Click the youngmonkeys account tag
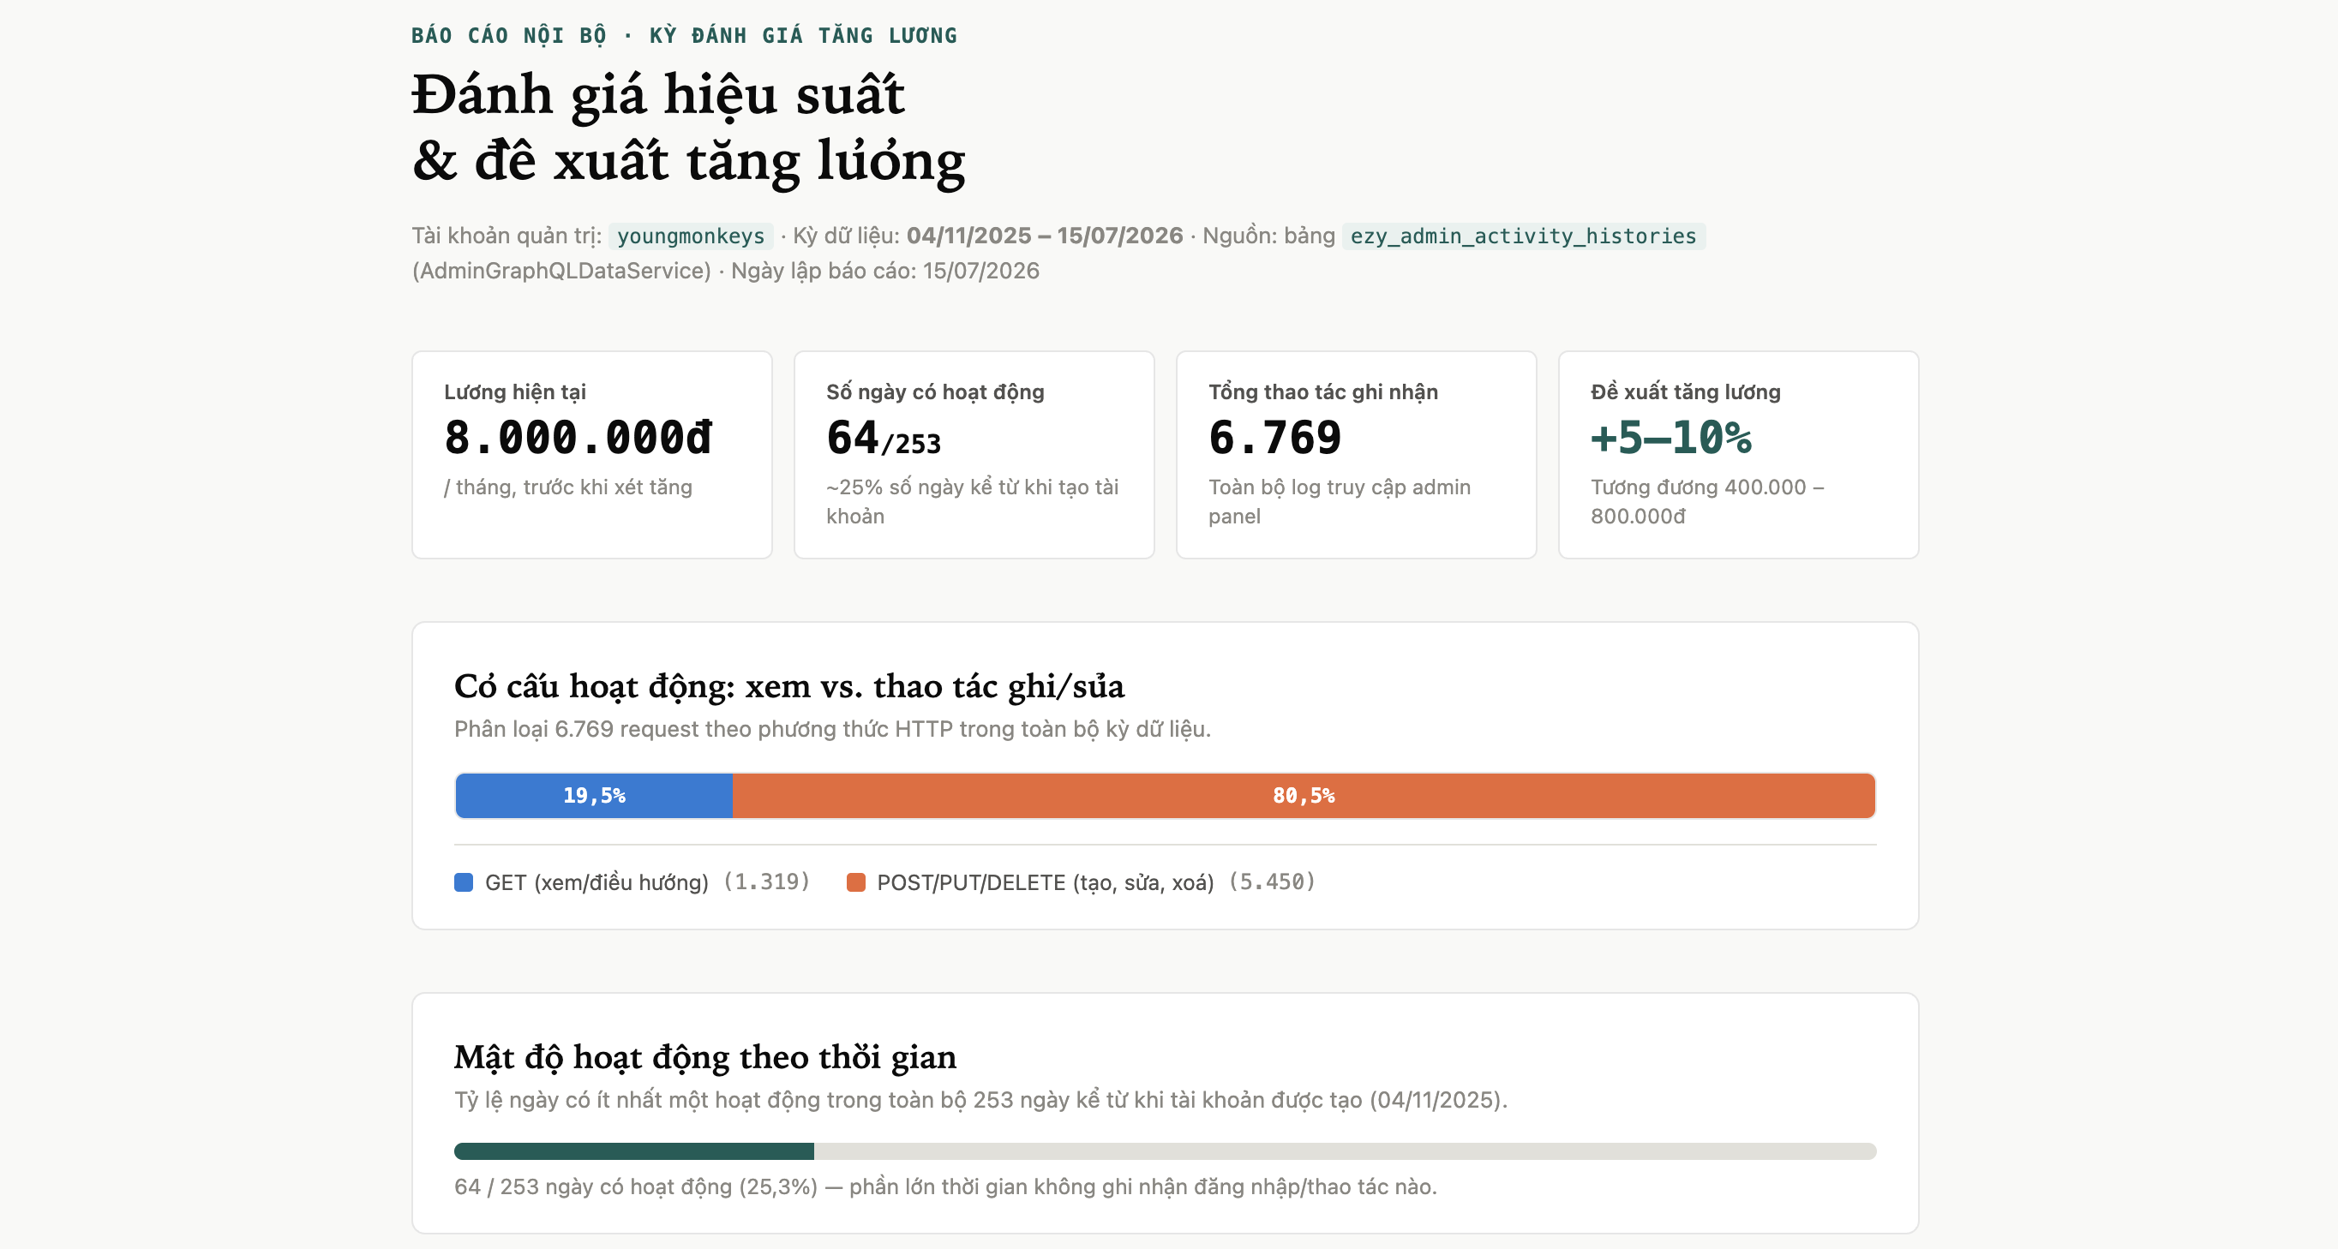The height and width of the screenshot is (1249, 2338). tap(691, 236)
